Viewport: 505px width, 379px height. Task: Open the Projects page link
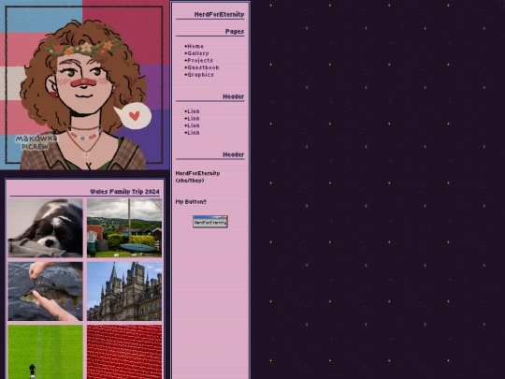pos(200,61)
